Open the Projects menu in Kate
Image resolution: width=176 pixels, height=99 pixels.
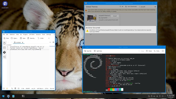25,34
